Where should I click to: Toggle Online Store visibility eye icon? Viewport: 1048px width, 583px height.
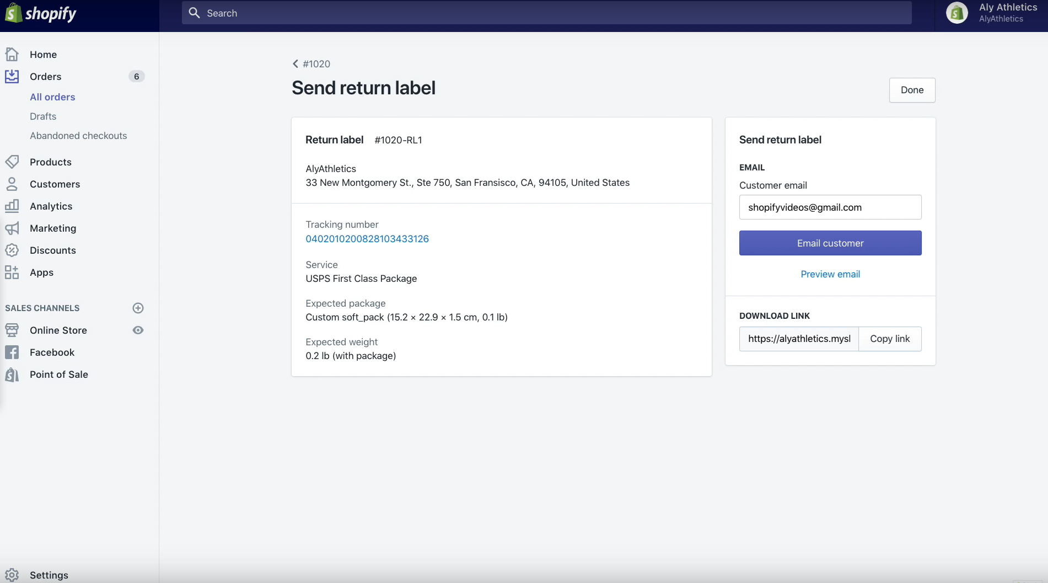coord(138,330)
